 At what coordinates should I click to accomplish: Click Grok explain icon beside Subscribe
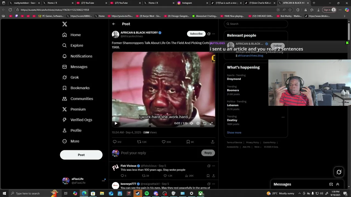pyautogui.click(x=209, y=34)
